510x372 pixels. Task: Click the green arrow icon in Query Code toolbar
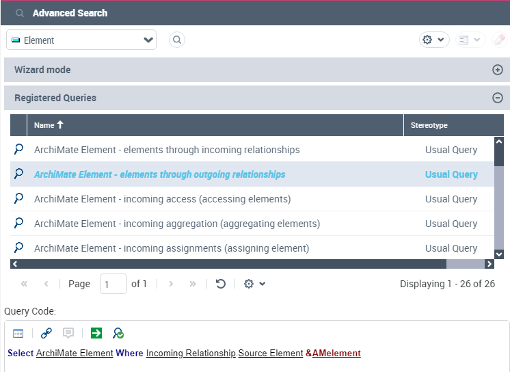point(96,333)
